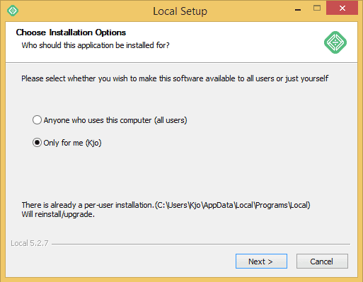Image resolution: width=363 pixels, height=282 pixels.
Task: Proceed with the Next button
Action: point(261,262)
